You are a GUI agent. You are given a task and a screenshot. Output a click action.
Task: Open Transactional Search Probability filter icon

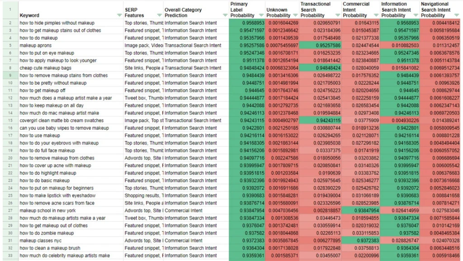(x=336, y=15)
